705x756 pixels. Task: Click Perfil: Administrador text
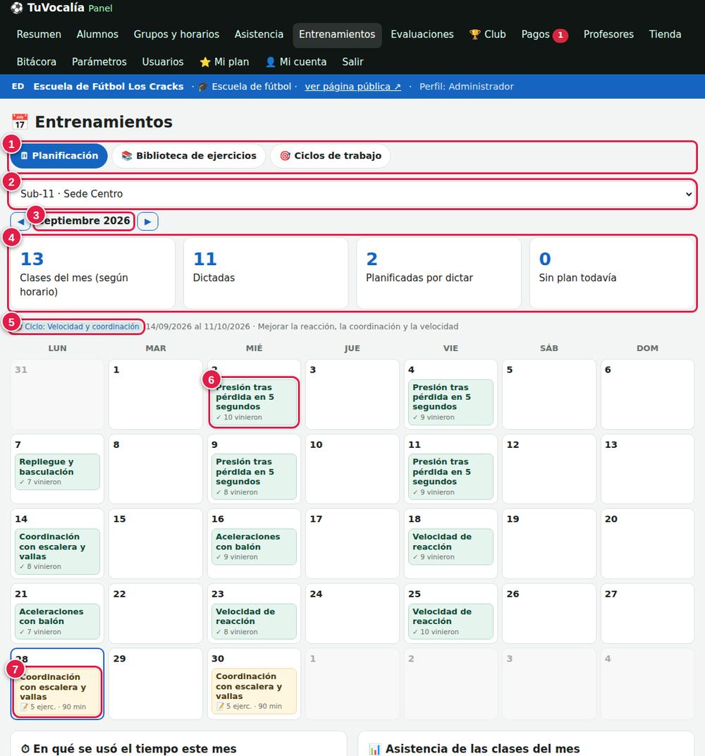point(467,86)
